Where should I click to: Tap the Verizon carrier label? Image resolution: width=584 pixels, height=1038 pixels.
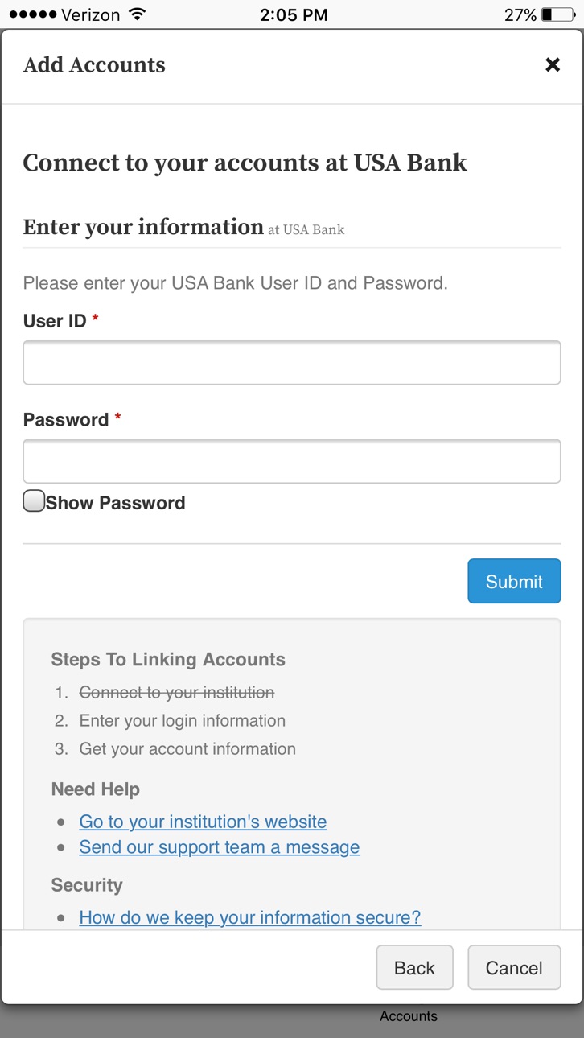(92, 14)
